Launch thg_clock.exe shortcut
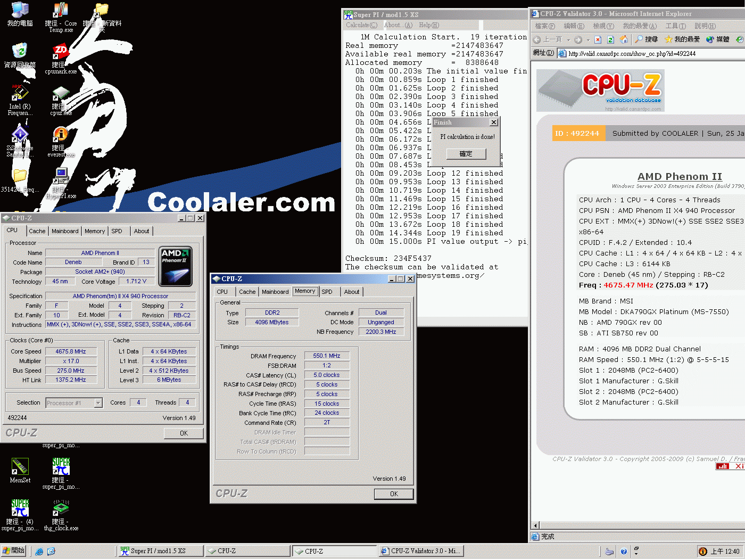This screenshot has height=559, width=745. (61, 515)
